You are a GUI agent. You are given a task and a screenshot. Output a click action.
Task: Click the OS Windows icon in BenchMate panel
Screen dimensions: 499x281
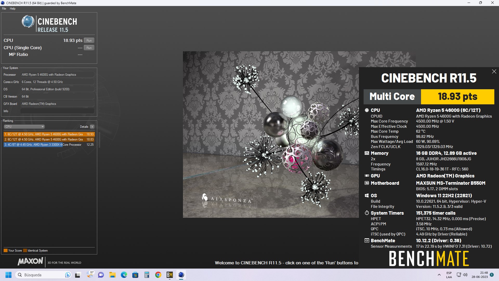click(x=367, y=195)
